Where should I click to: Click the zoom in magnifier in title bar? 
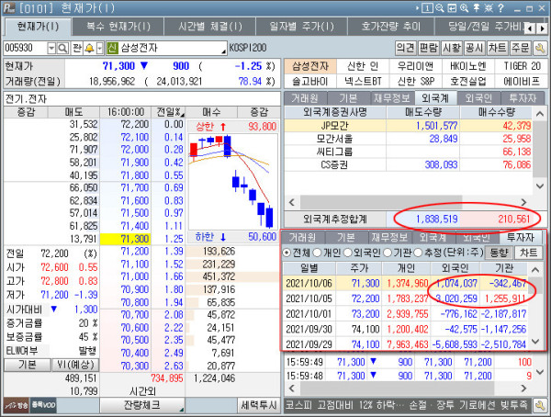(x=464, y=7)
